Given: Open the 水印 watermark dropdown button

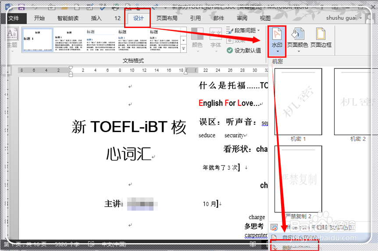Looking at the screenshot, I should tap(277, 41).
